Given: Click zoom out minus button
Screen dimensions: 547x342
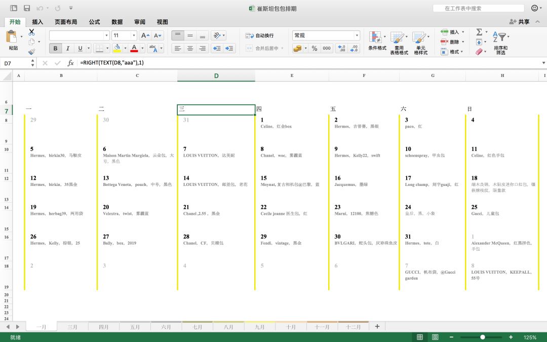Looking at the screenshot, I should tap(451, 337).
